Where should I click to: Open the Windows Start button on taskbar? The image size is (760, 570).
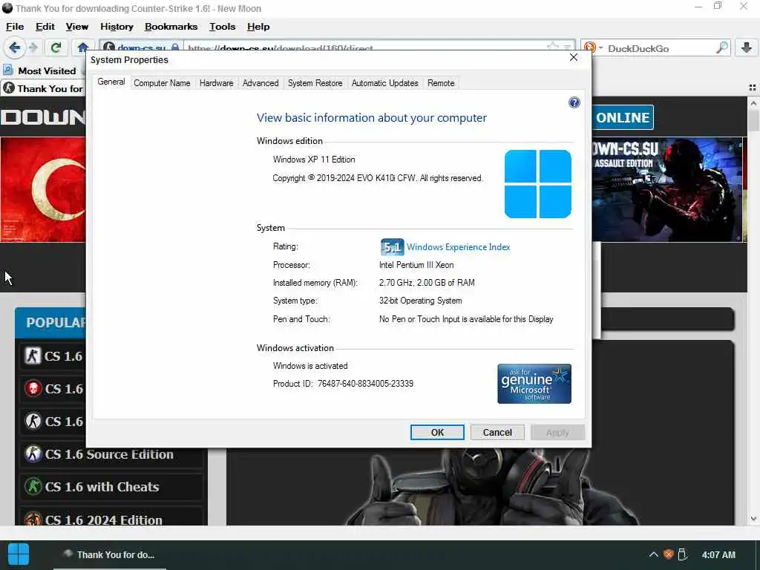[x=19, y=554]
